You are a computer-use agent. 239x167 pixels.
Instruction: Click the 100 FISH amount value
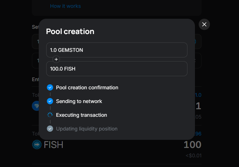192,145
